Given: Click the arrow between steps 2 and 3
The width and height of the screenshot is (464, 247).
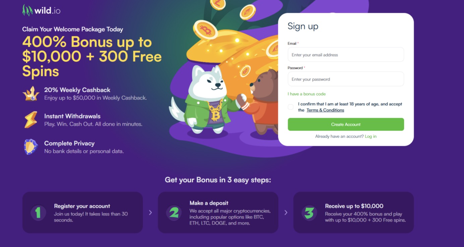Looking at the screenshot, I should point(286,213).
